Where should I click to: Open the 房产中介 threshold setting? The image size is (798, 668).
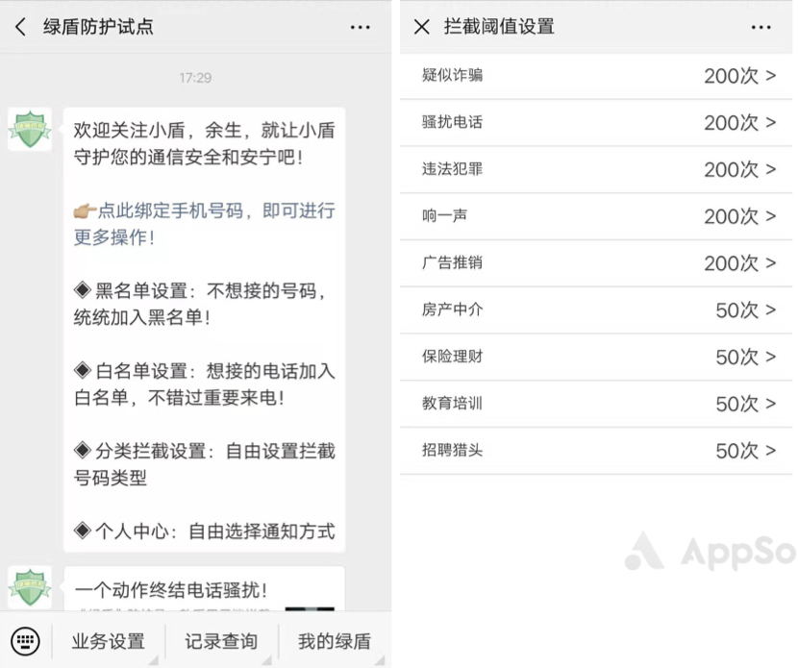596,309
